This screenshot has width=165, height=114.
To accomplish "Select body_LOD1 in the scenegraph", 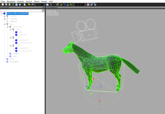I will pos(24,40).
